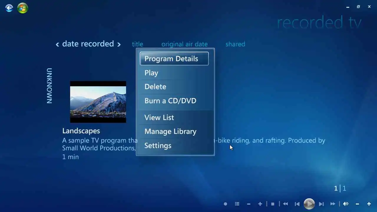Click the Landscapes recording title
This screenshot has height=212, width=377.
(81, 131)
